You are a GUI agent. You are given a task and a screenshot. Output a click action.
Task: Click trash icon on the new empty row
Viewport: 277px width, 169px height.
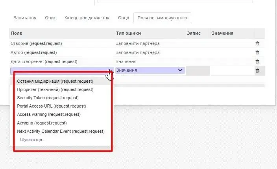257,71
